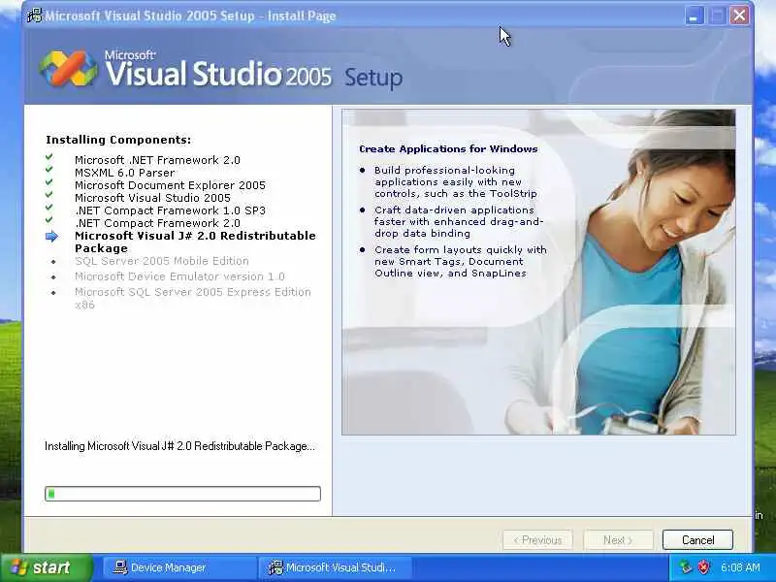Image resolution: width=776 pixels, height=582 pixels.
Task: Click the Device Manager icon in the taskbar
Action: 119,567
